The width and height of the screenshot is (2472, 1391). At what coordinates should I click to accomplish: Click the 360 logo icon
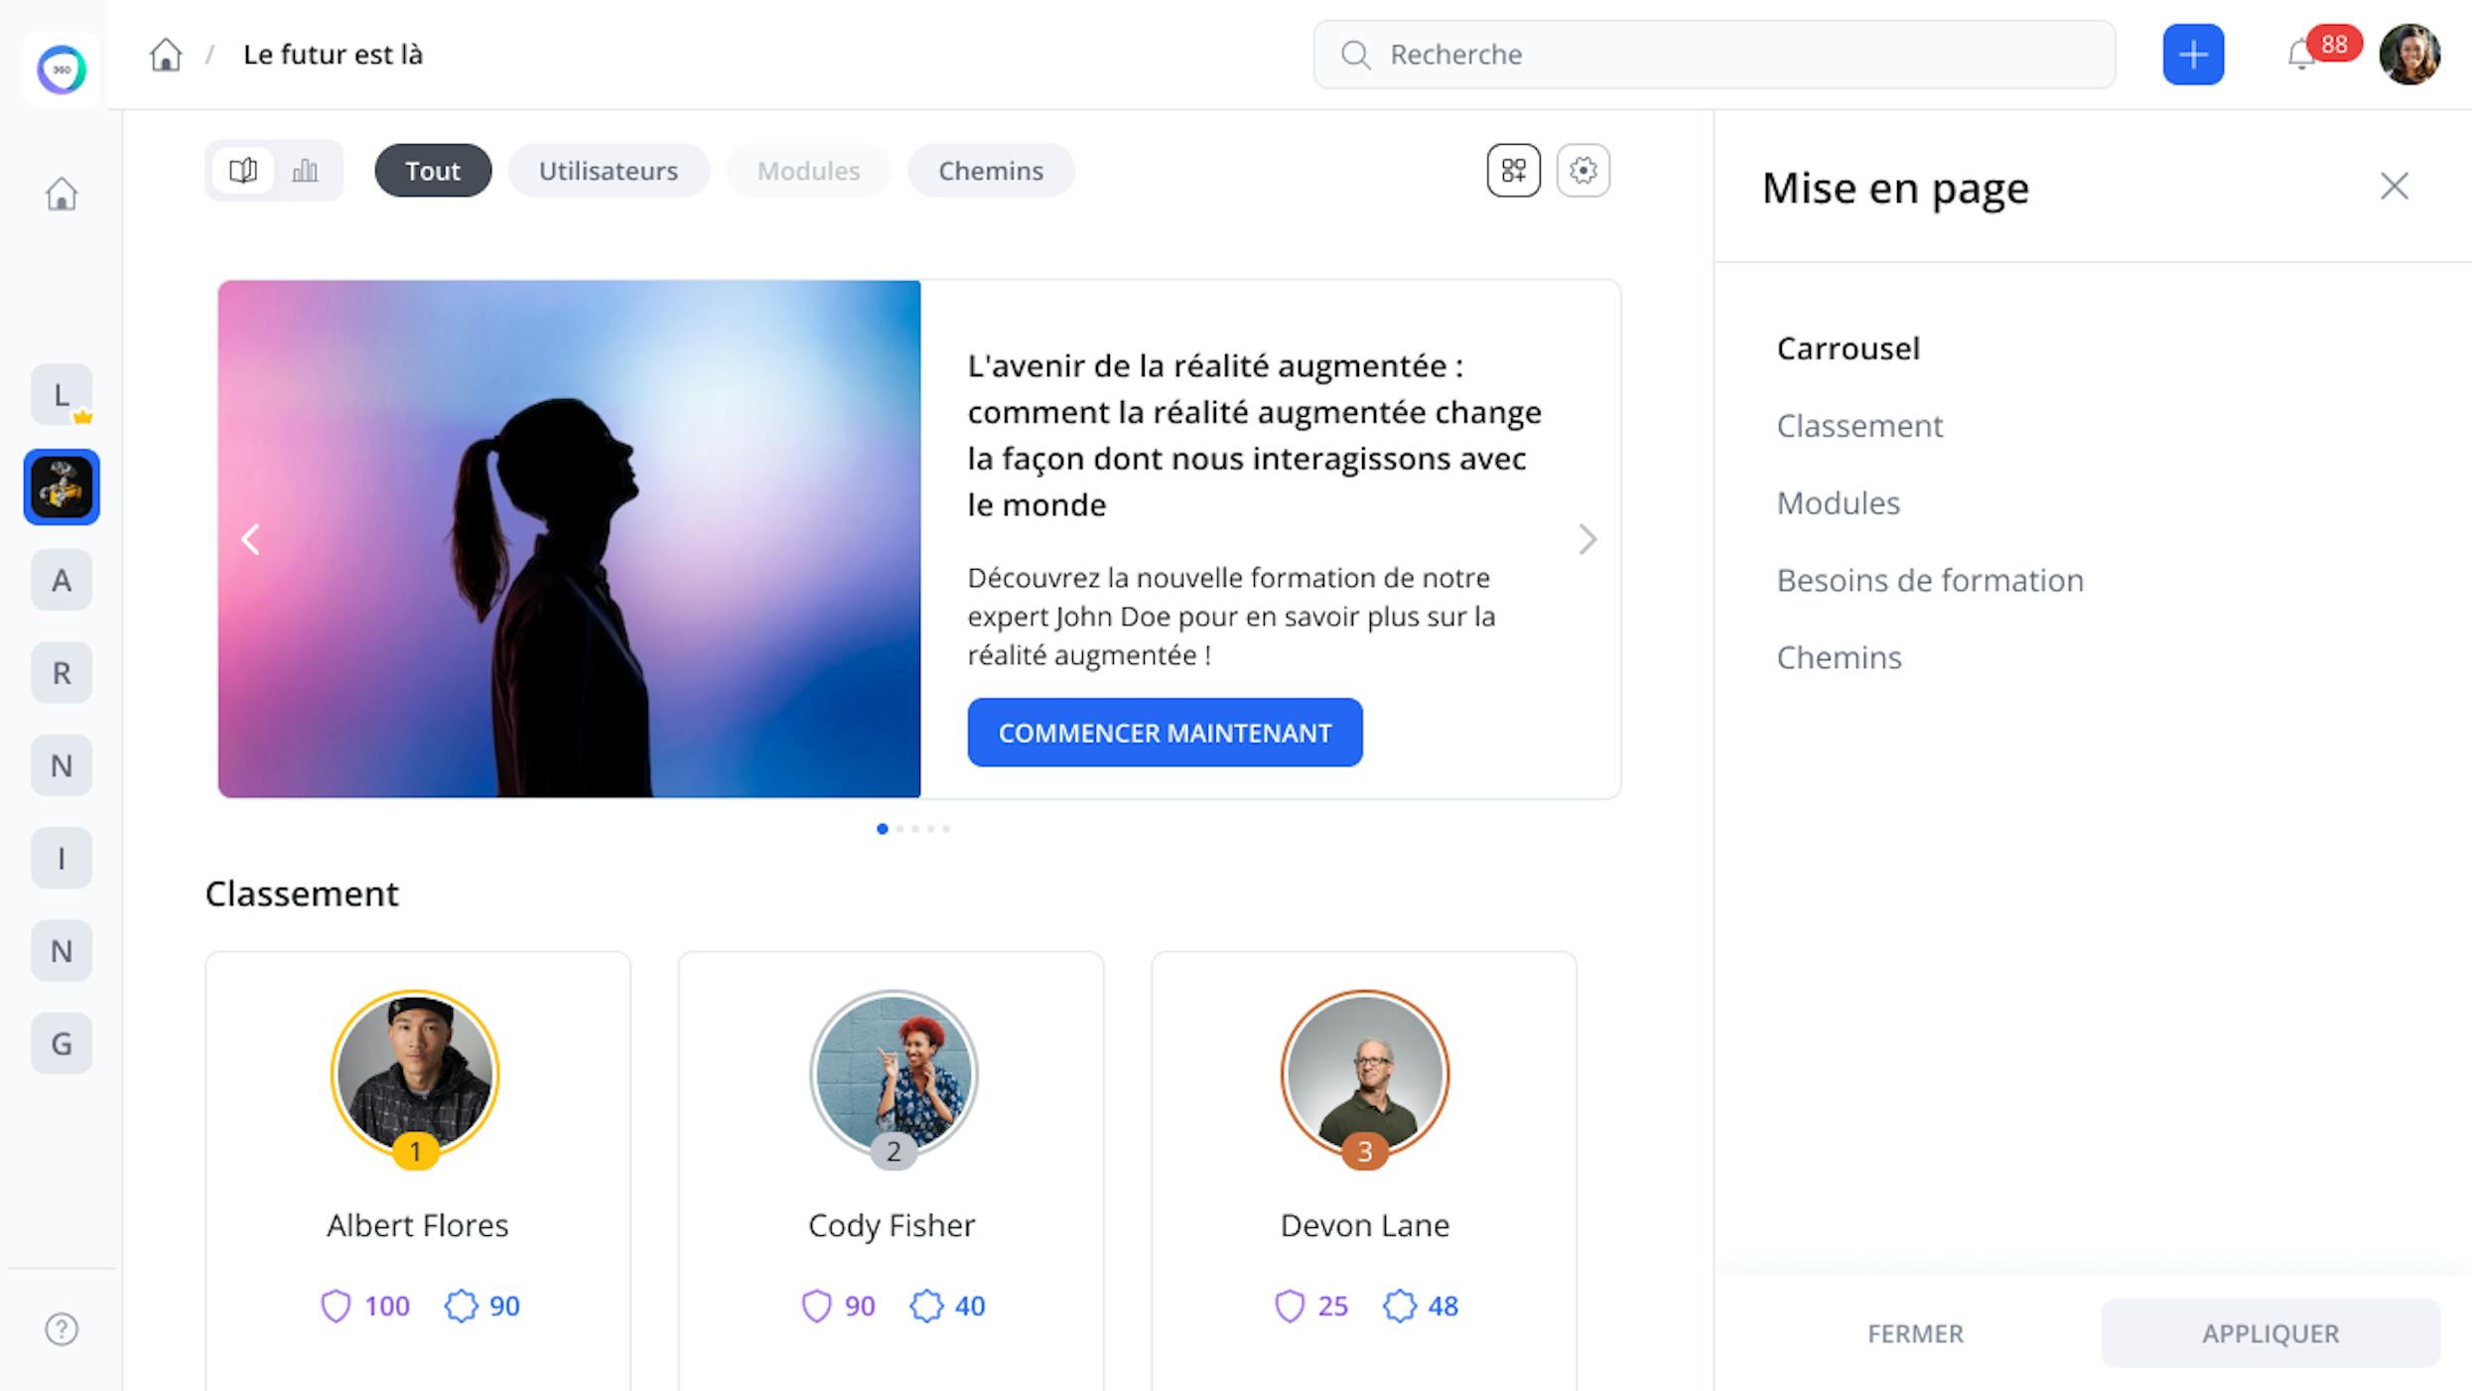(62, 70)
